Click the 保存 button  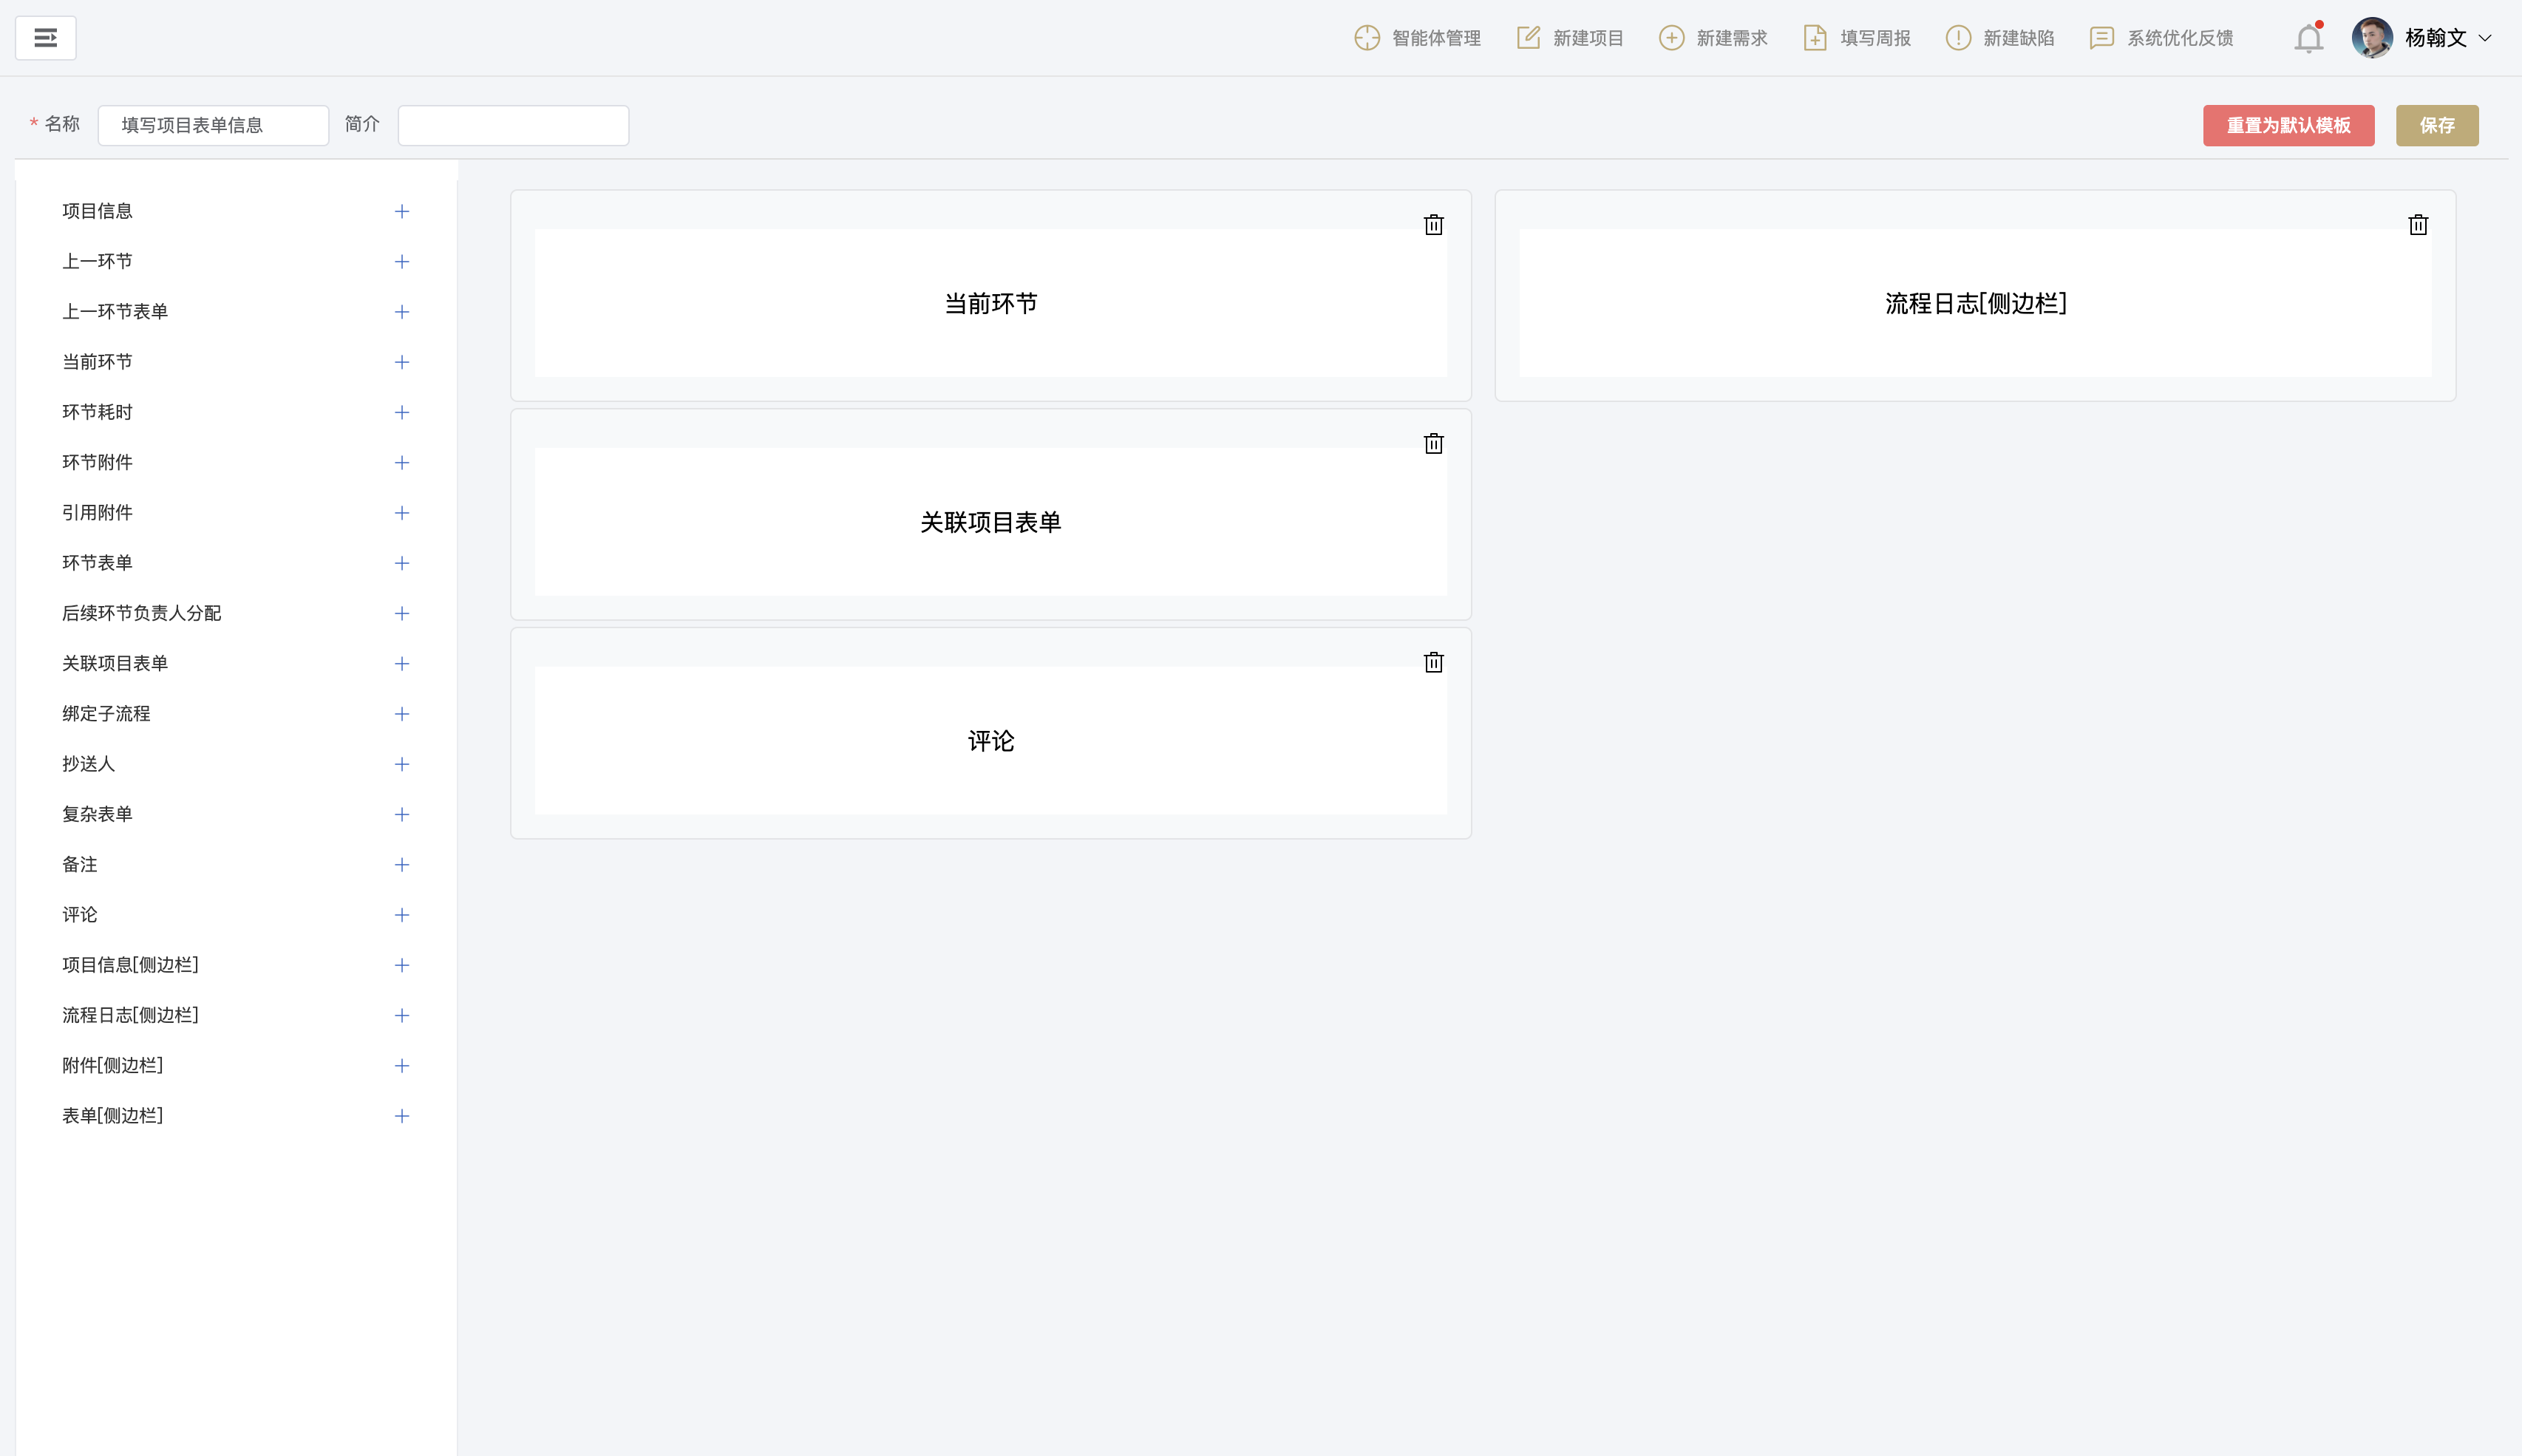(x=2436, y=125)
